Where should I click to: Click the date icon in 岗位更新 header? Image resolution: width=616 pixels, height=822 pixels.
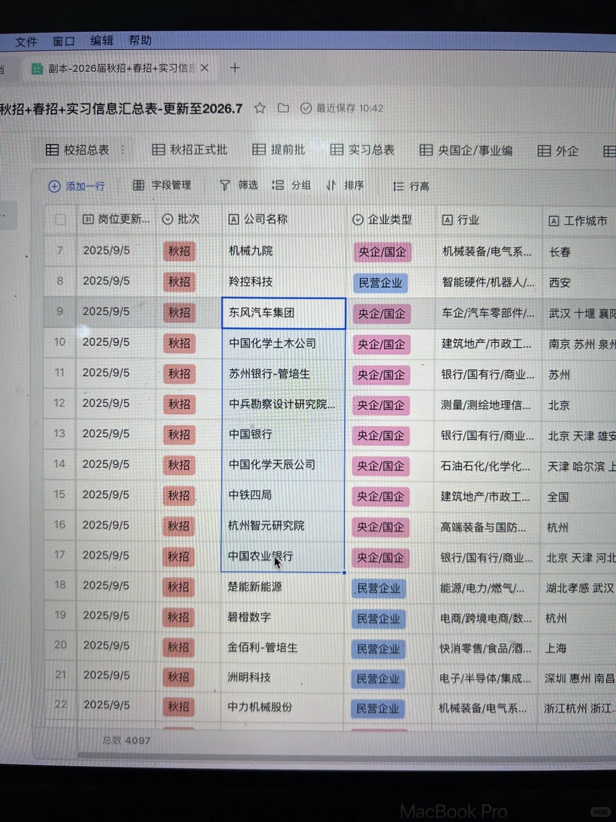click(88, 219)
